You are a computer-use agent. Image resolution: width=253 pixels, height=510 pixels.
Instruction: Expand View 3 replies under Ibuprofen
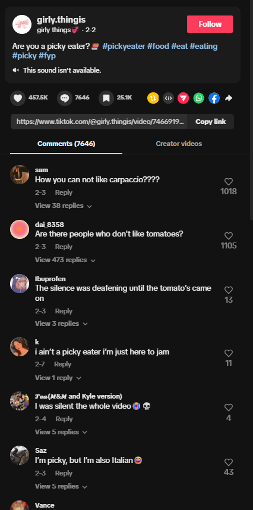pos(61,324)
